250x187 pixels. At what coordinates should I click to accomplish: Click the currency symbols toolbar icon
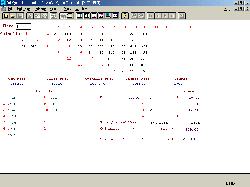pyautogui.click(x=87, y=16)
